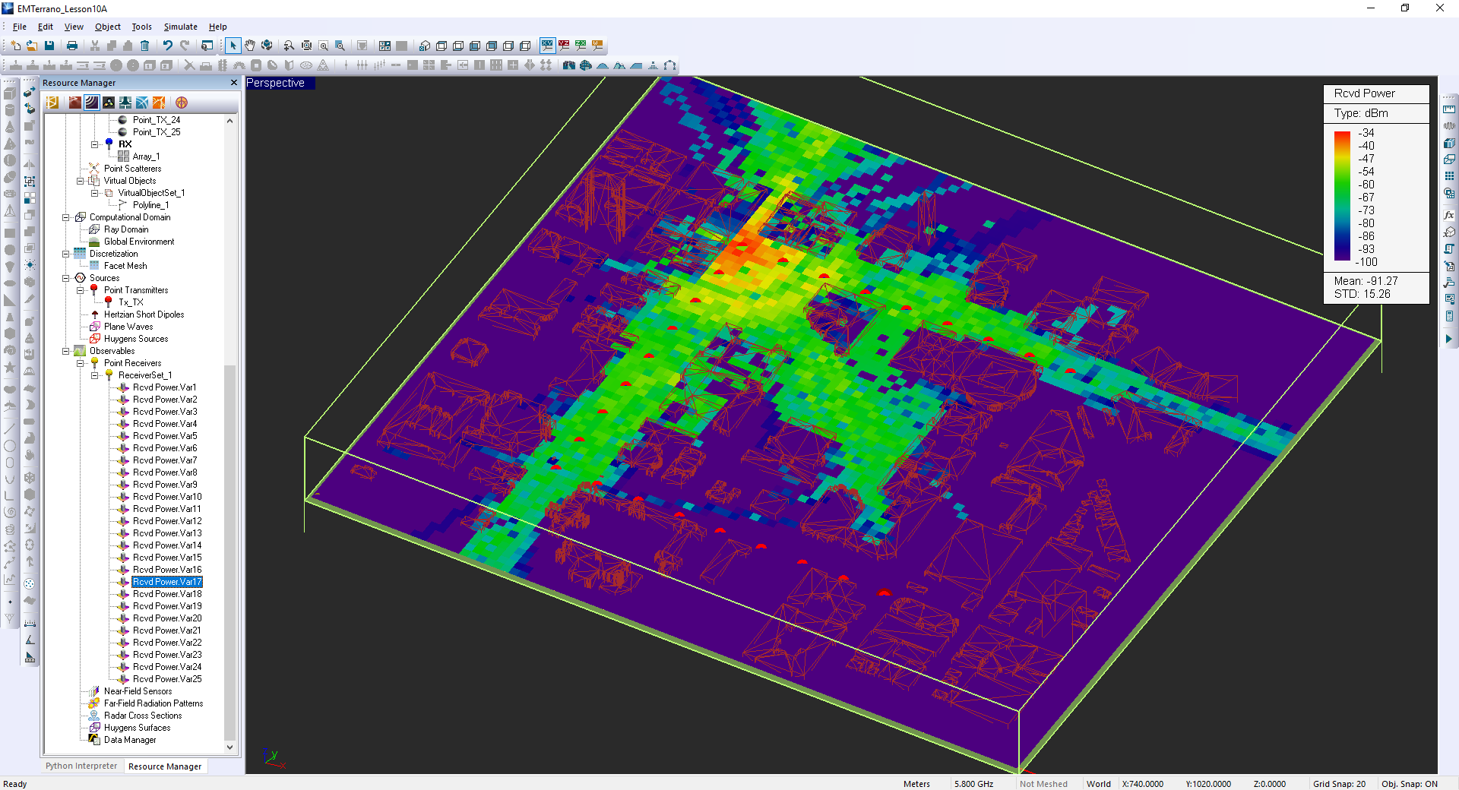Viewport: 1459px width, 790px height.
Task: Select the Pan hand tool
Action: (x=250, y=46)
